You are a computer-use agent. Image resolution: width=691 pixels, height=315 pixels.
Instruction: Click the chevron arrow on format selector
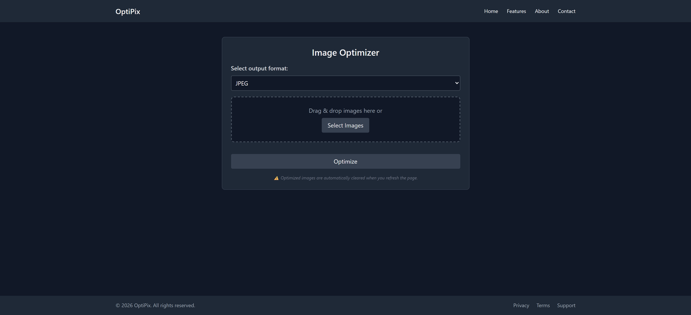pyautogui.click(x=456, y=83)
